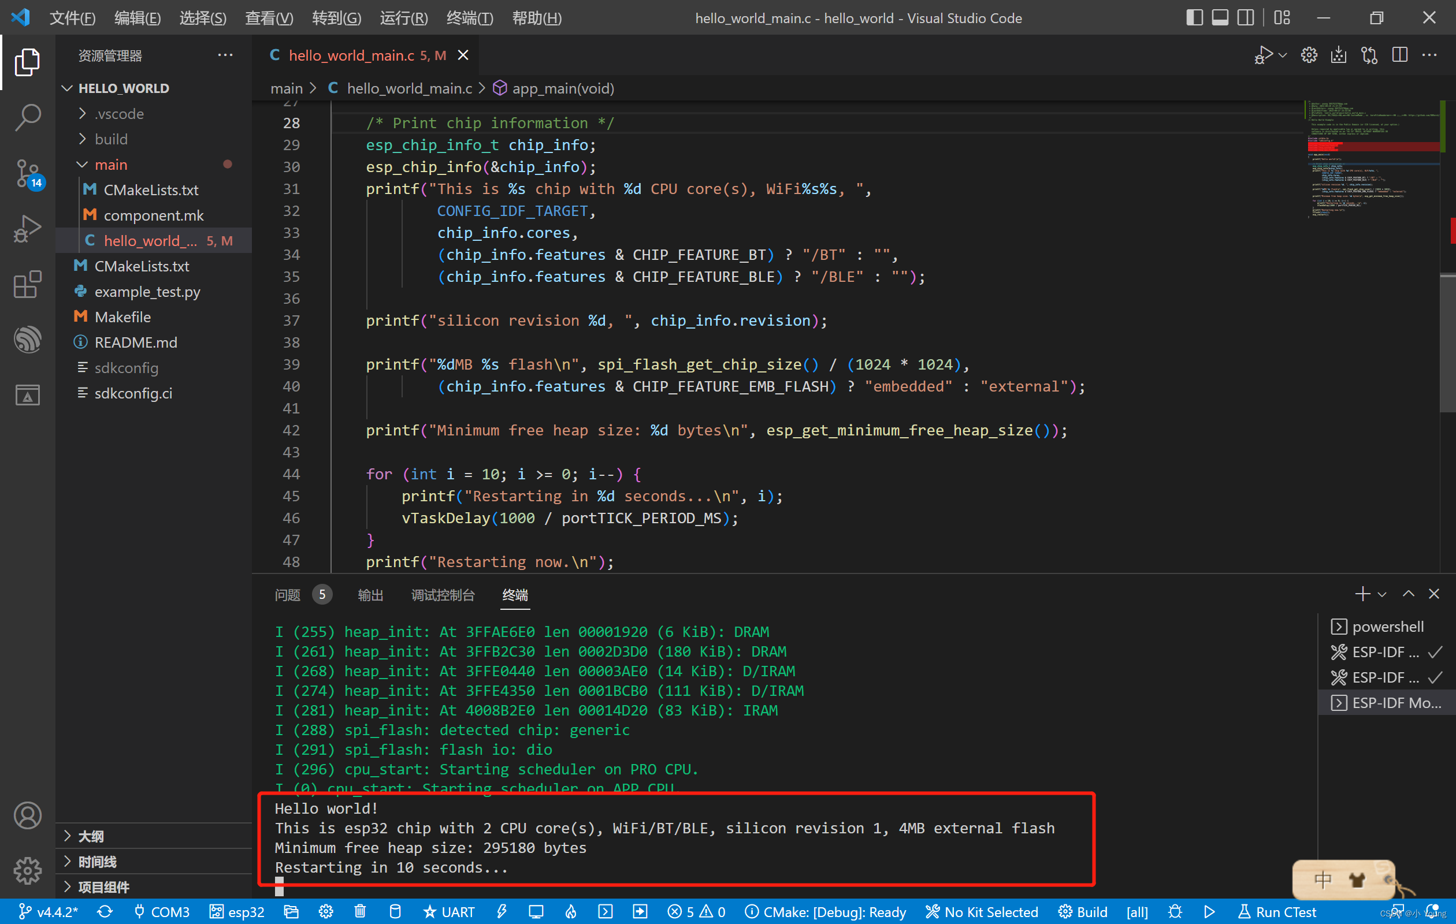This screenshot has width=1456, height=924.
Task: Open the ESP-IDF Explorer sidebar icon
Action: pyautogui.click(x=28, y=340)
